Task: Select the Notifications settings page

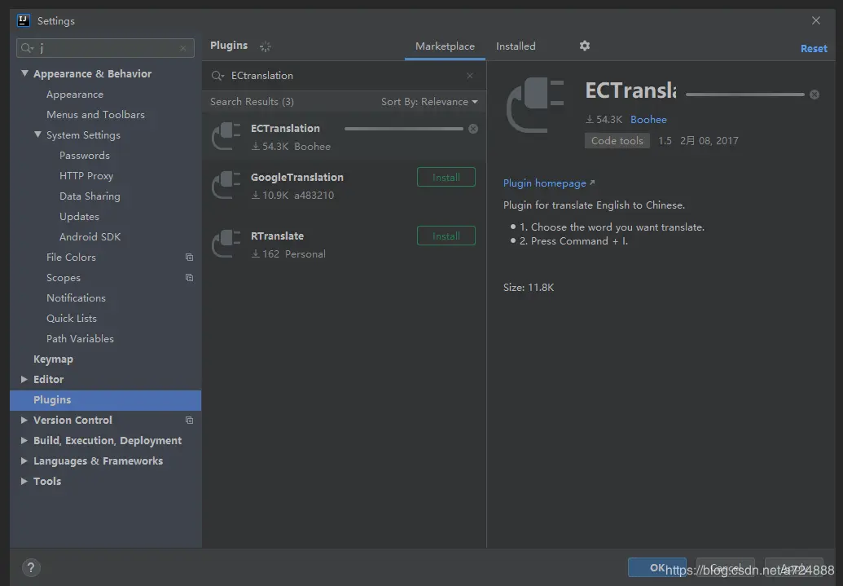Action: coord(76,298)
